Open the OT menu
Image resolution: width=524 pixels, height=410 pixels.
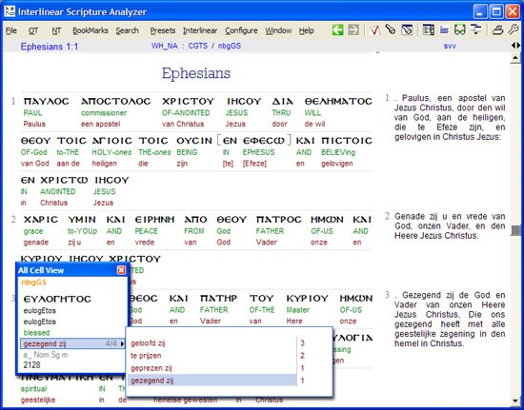33,30
